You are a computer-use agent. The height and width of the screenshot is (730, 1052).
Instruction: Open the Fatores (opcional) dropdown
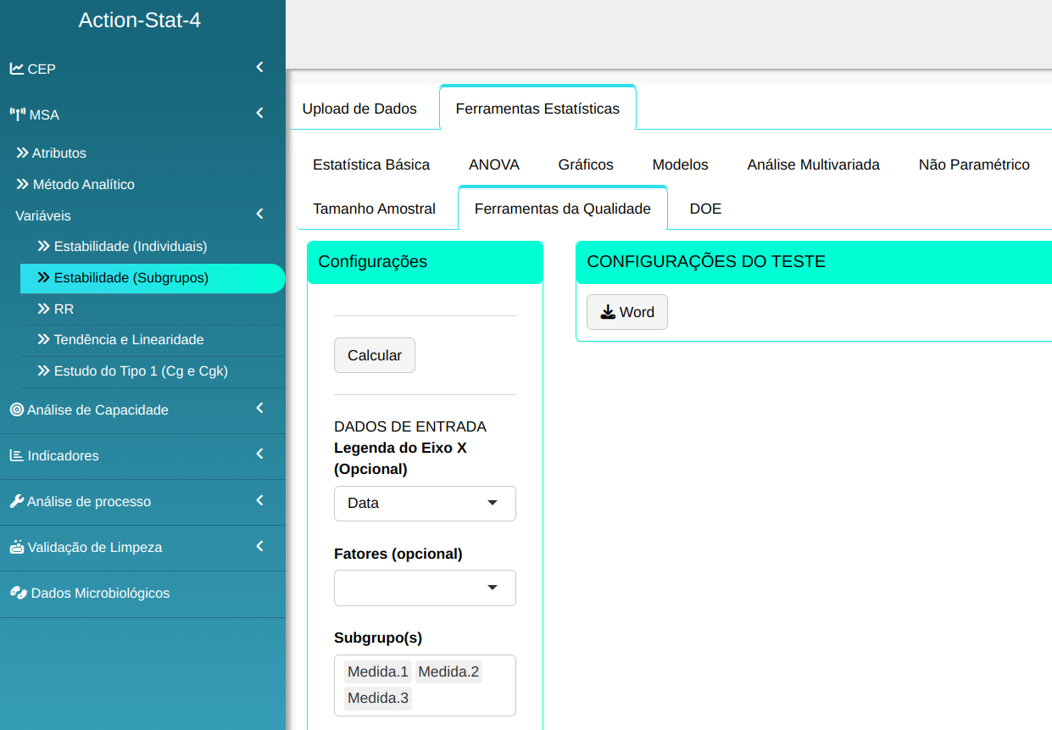(425, 588)
